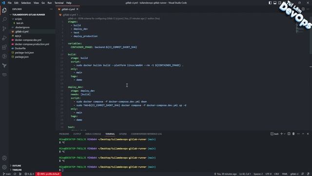Open test.sh in the explorer

[19, 23]
